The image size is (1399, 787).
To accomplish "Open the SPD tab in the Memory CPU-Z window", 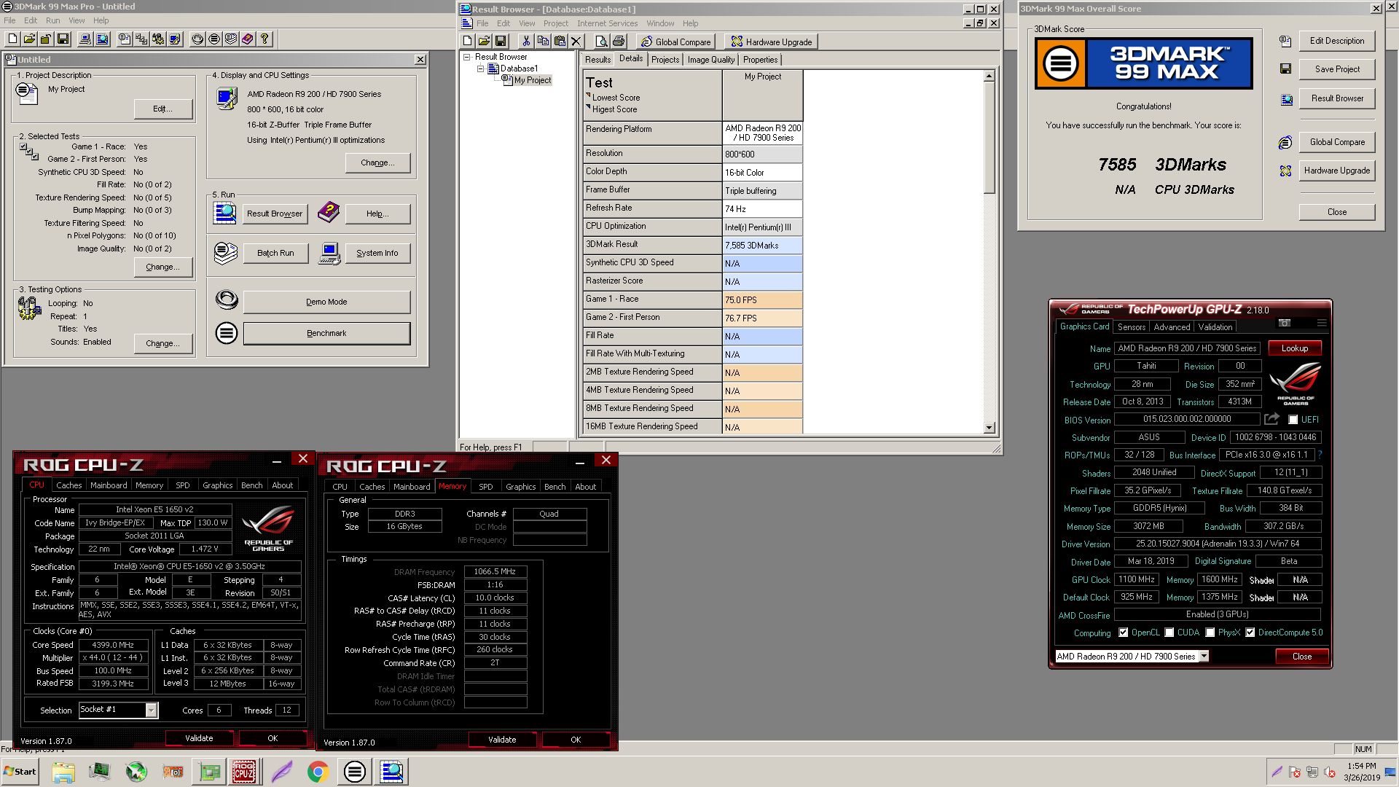I will (485, 487).
